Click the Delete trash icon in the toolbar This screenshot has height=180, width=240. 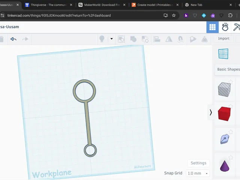pos(1,39)
